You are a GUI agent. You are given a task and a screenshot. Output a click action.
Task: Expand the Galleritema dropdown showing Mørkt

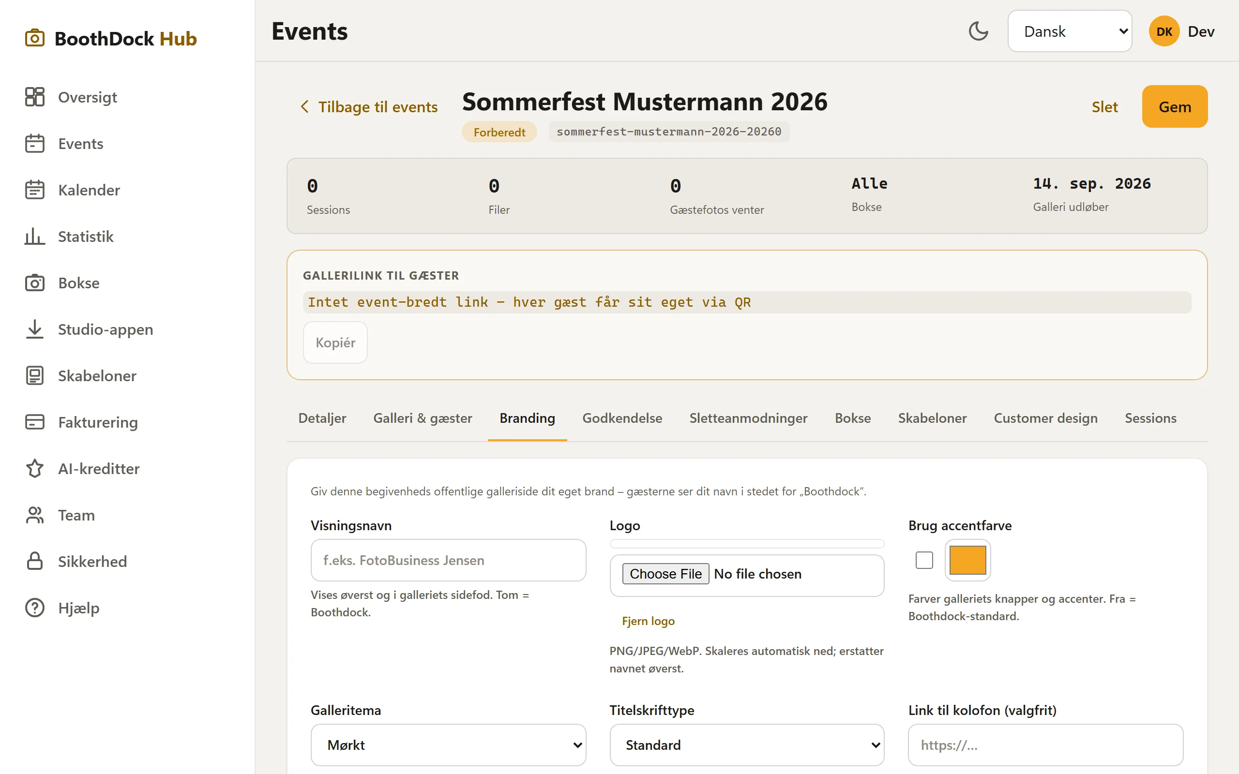tap(448, 745)
